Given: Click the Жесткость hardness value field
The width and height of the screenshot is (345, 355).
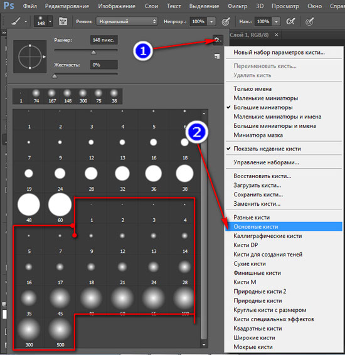Looking at the screenshot, I should click(104, 65).
